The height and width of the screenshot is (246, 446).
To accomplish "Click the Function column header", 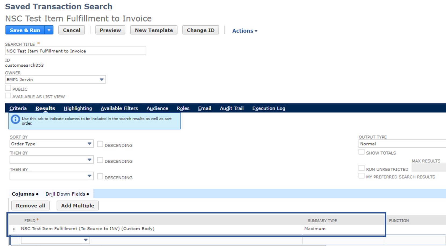I will pyautogui.click(x=399, y=220).
